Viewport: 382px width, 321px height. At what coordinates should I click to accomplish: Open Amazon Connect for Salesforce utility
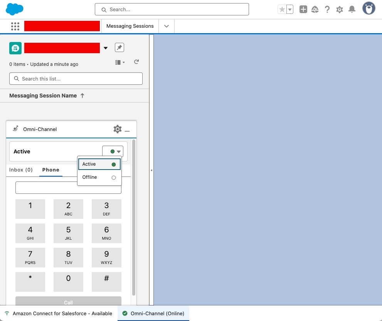point(59,313)
